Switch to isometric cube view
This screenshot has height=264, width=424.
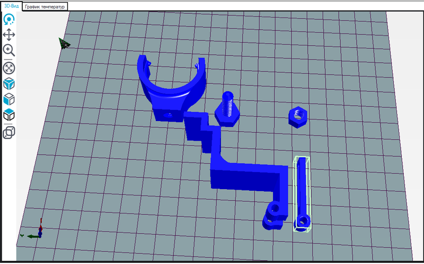coord(9,83)
